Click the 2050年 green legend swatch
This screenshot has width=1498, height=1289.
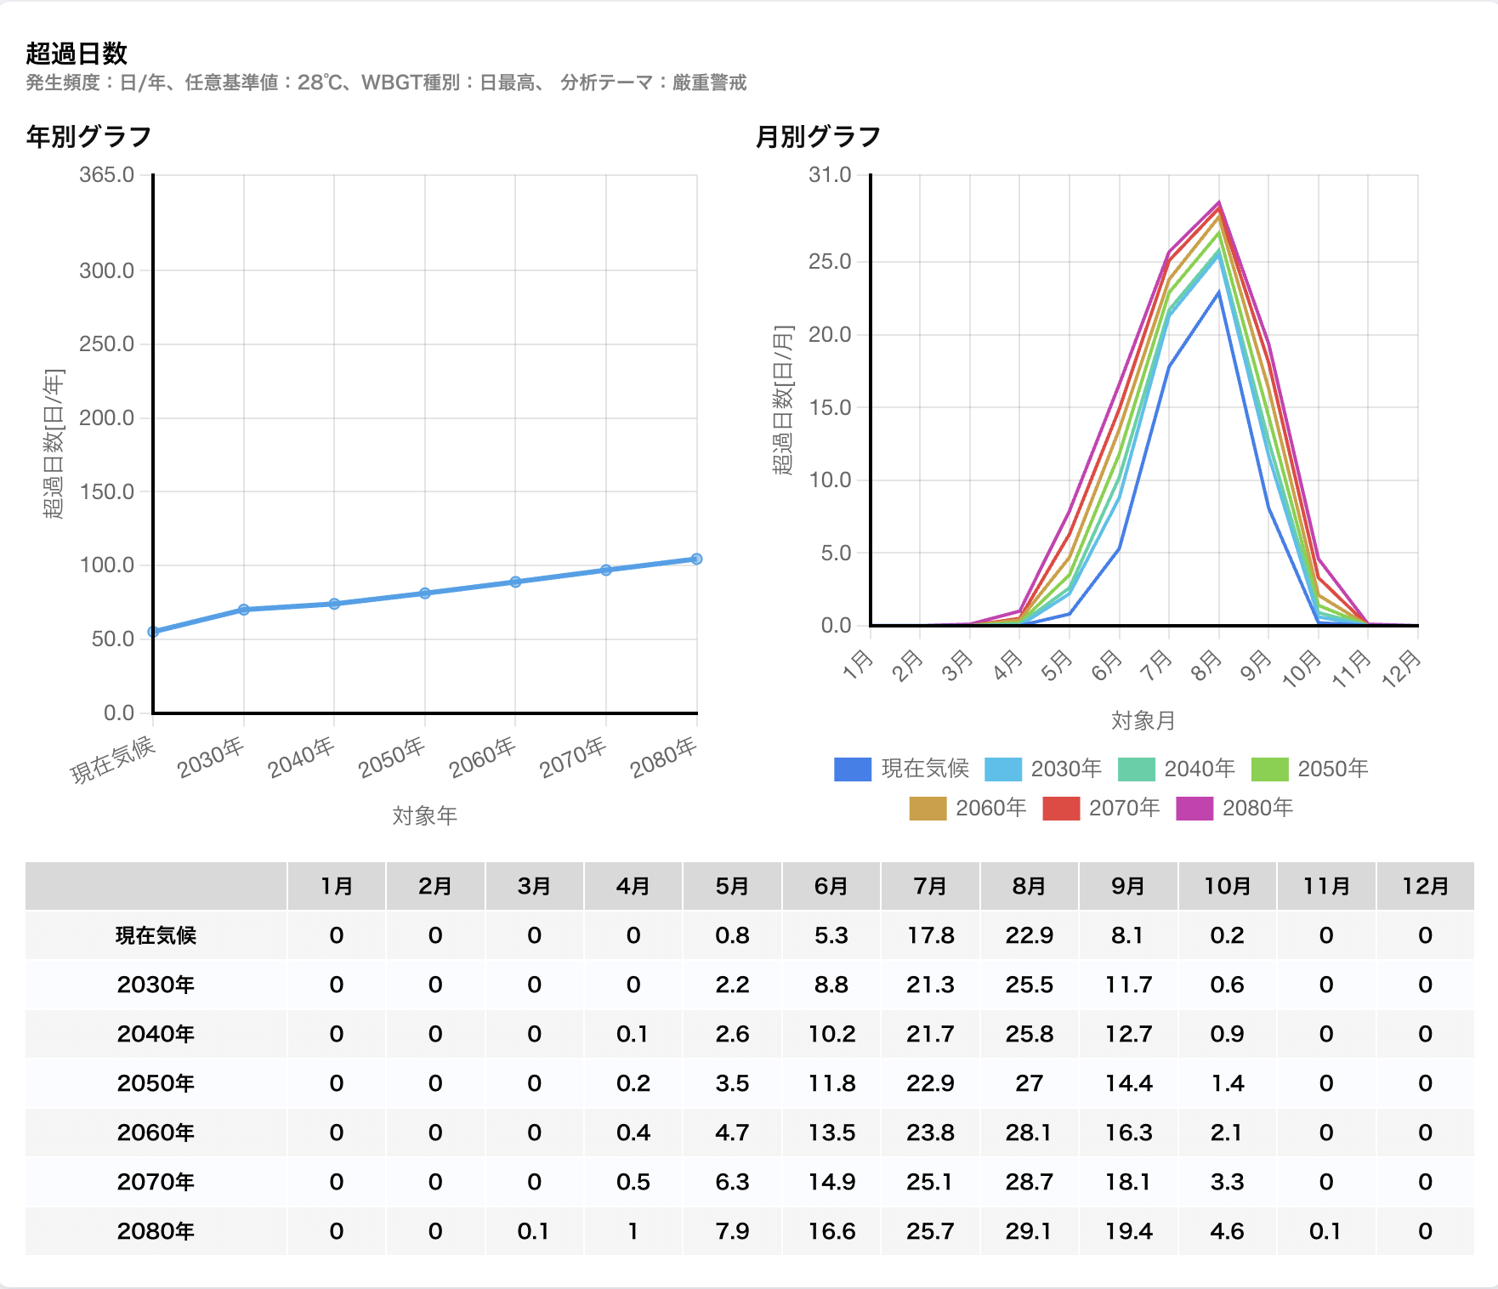(x=1269, y=769)
